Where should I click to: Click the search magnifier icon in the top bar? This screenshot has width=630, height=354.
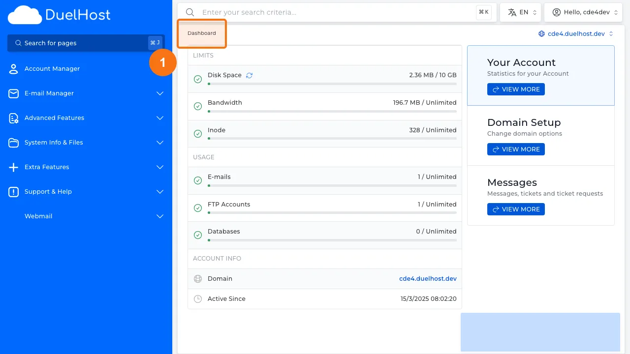190,12
